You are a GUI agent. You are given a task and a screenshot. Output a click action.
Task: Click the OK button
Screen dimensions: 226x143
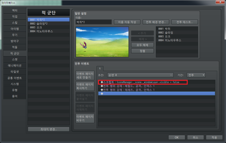click(177, 137)
